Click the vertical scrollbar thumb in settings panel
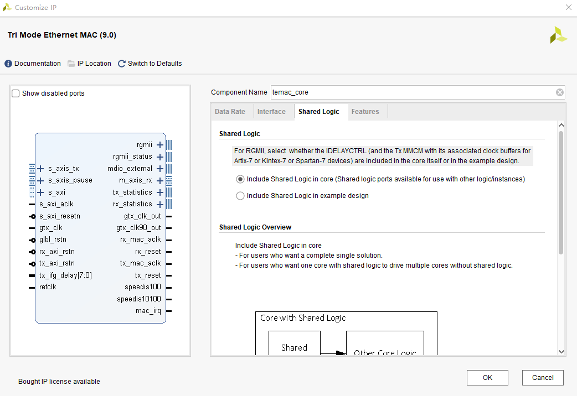 pyautogui.click(x=561, y=192)
